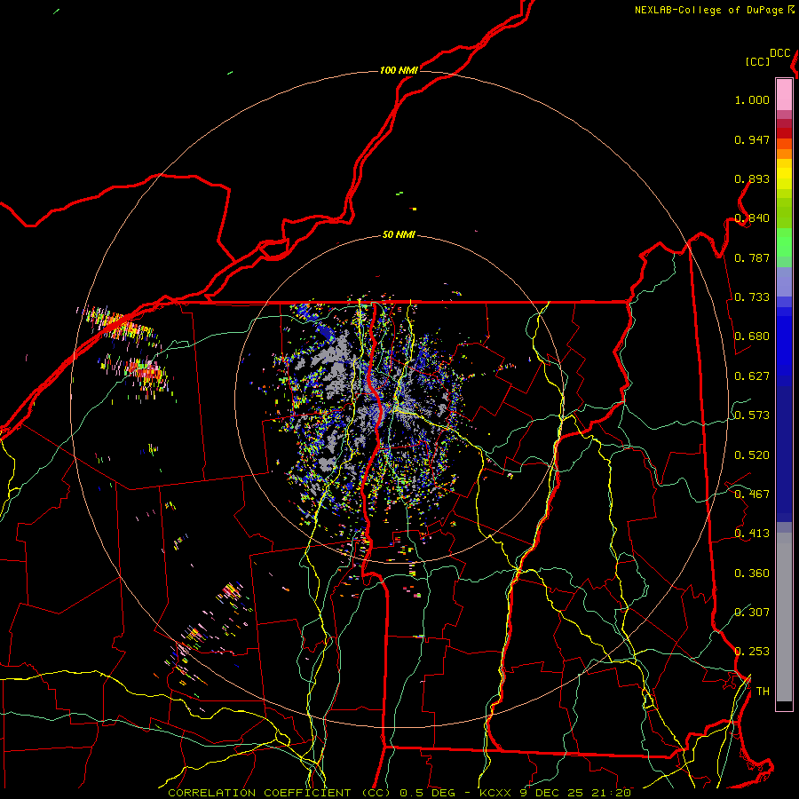This screenshot has width=799, height=799.
Task: Click the 0.413 scale value
Action: [752, 534]
